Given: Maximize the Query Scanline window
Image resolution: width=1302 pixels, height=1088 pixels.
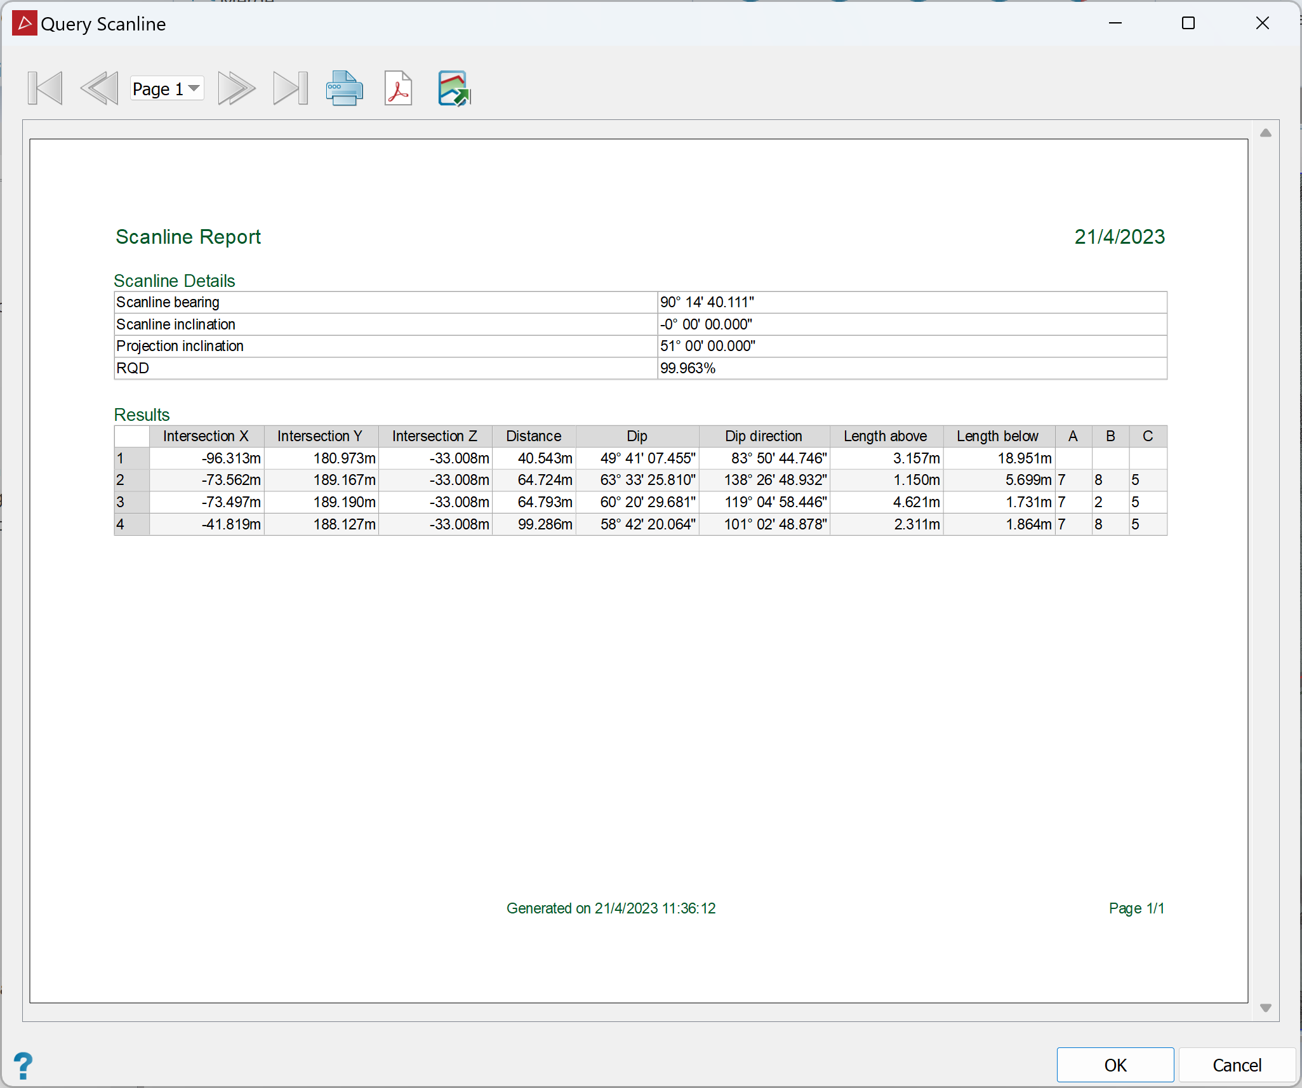Looking at the screenshot, I should (1188, 23).
